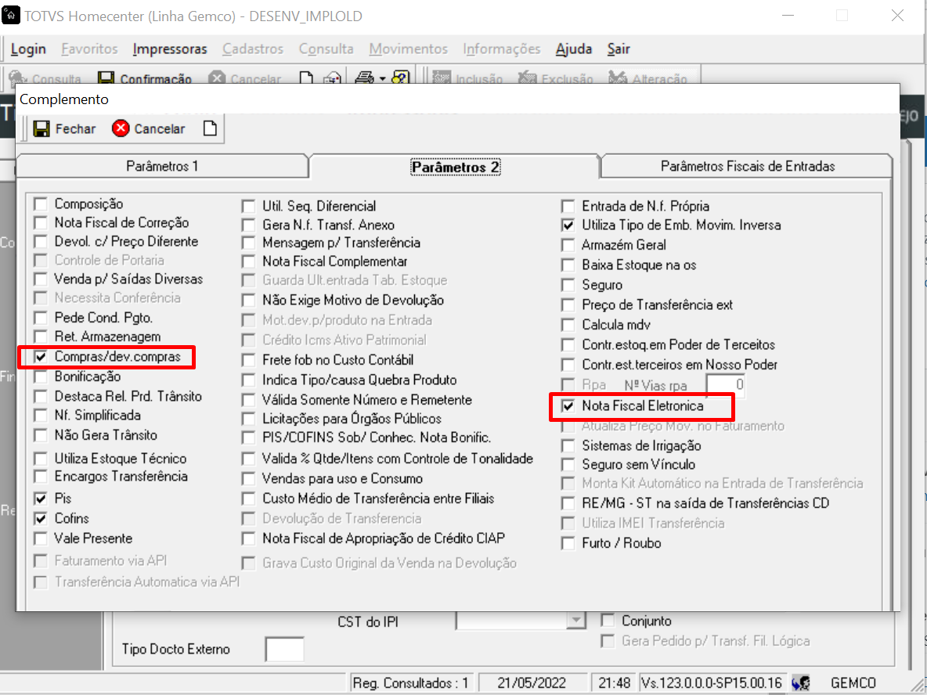Enable Entrada de N.f. Própria checkbox
This screenshot has height=695, width=927.
[568, 207]
